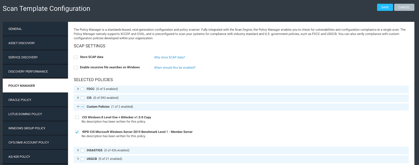419x165 pixels.
Task: Open the General tab
Action: [x=35, y=29]
